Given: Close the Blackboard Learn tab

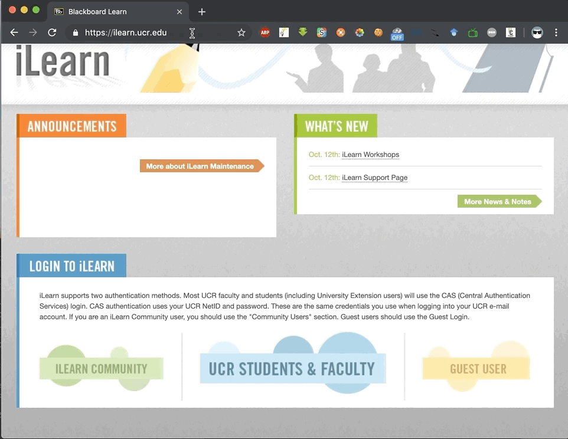Looking at the screenshot, I should click(x=179, y=12).
